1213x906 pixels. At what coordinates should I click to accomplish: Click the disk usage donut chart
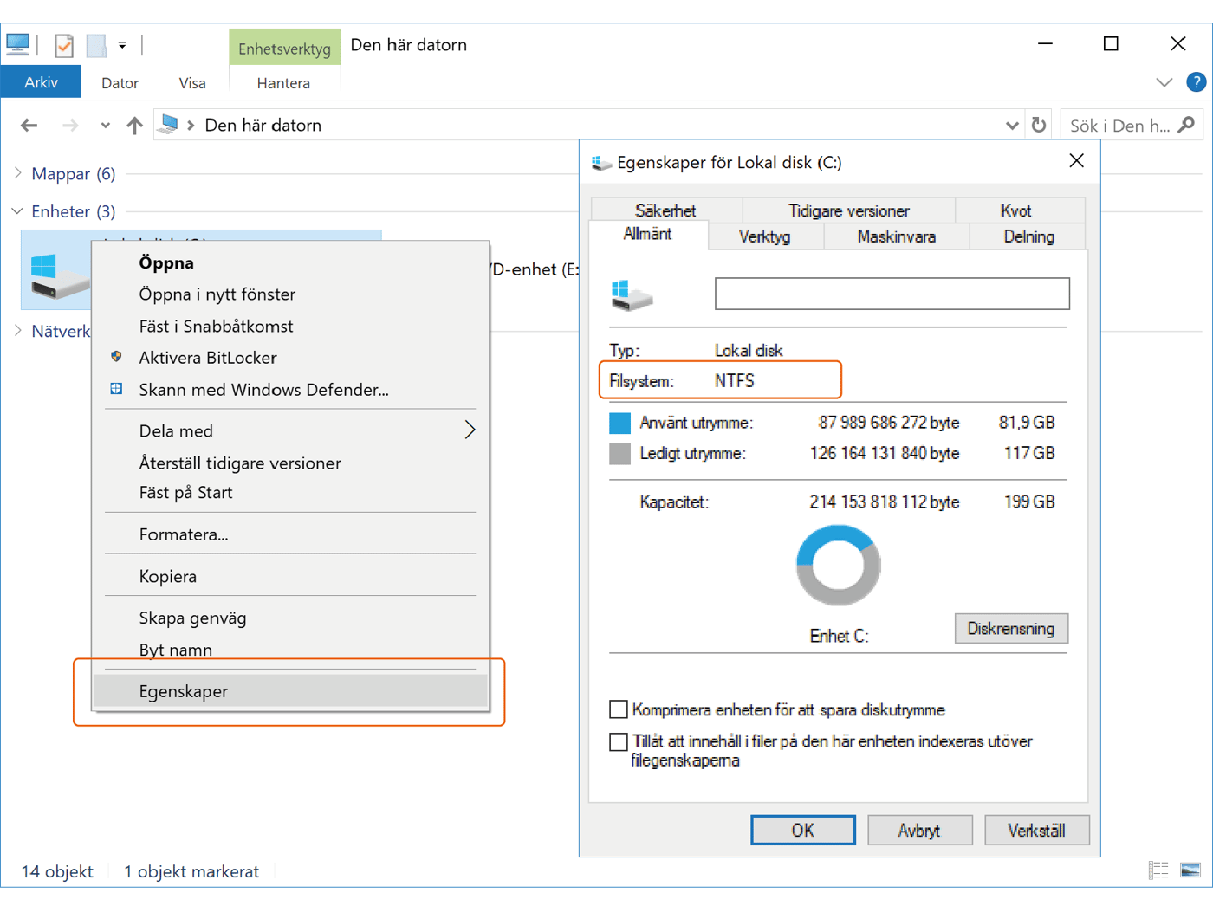click(838, 566)
